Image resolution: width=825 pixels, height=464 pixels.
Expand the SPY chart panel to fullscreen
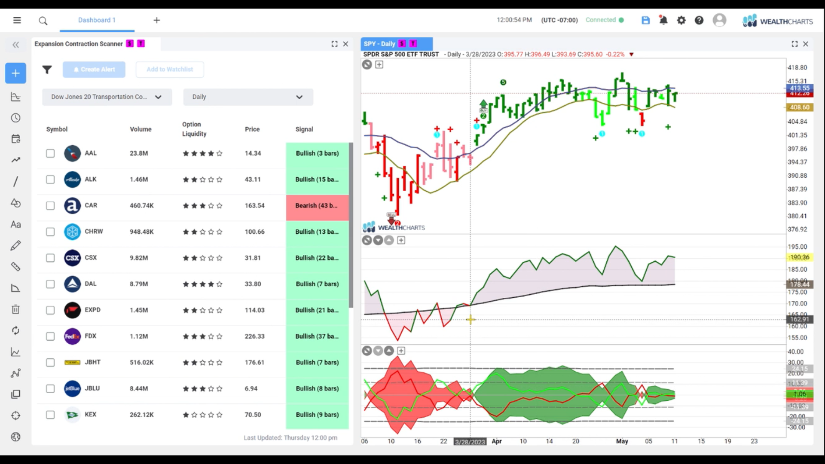coord(794,44)
